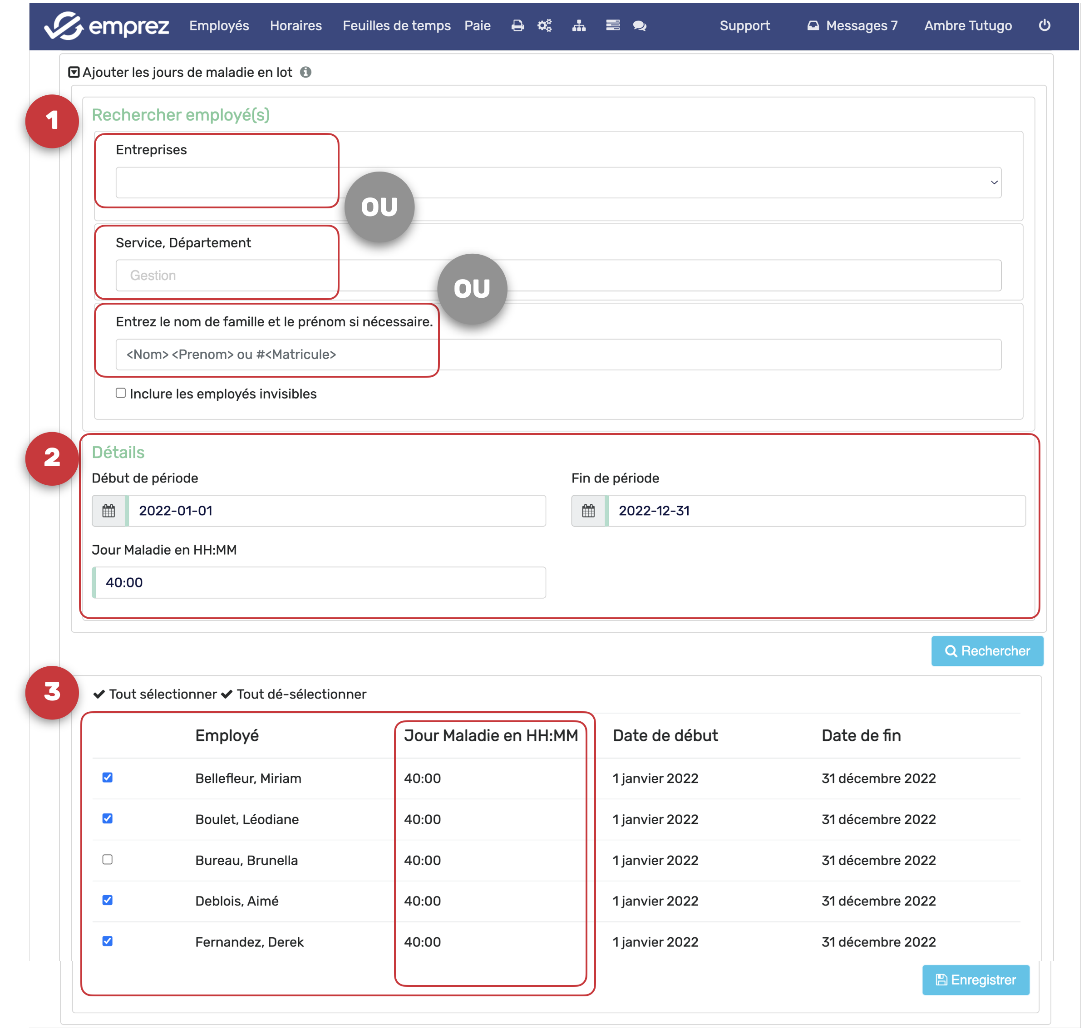Screen dimensions: 1084x1034
Task: Click the Rechercher button
Action: pos(986,651)
